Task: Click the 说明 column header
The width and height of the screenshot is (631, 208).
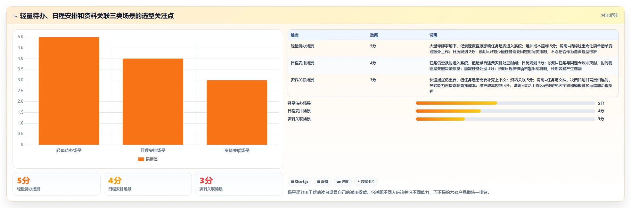Action: coord(433,35)
